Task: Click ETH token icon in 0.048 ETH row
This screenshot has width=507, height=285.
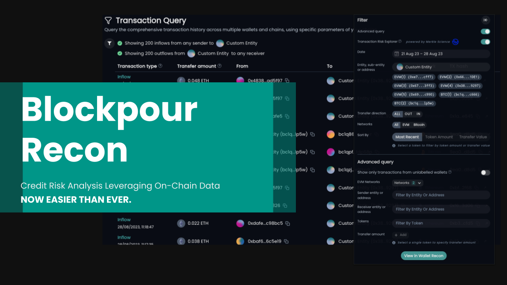Action: coord(181,81)
